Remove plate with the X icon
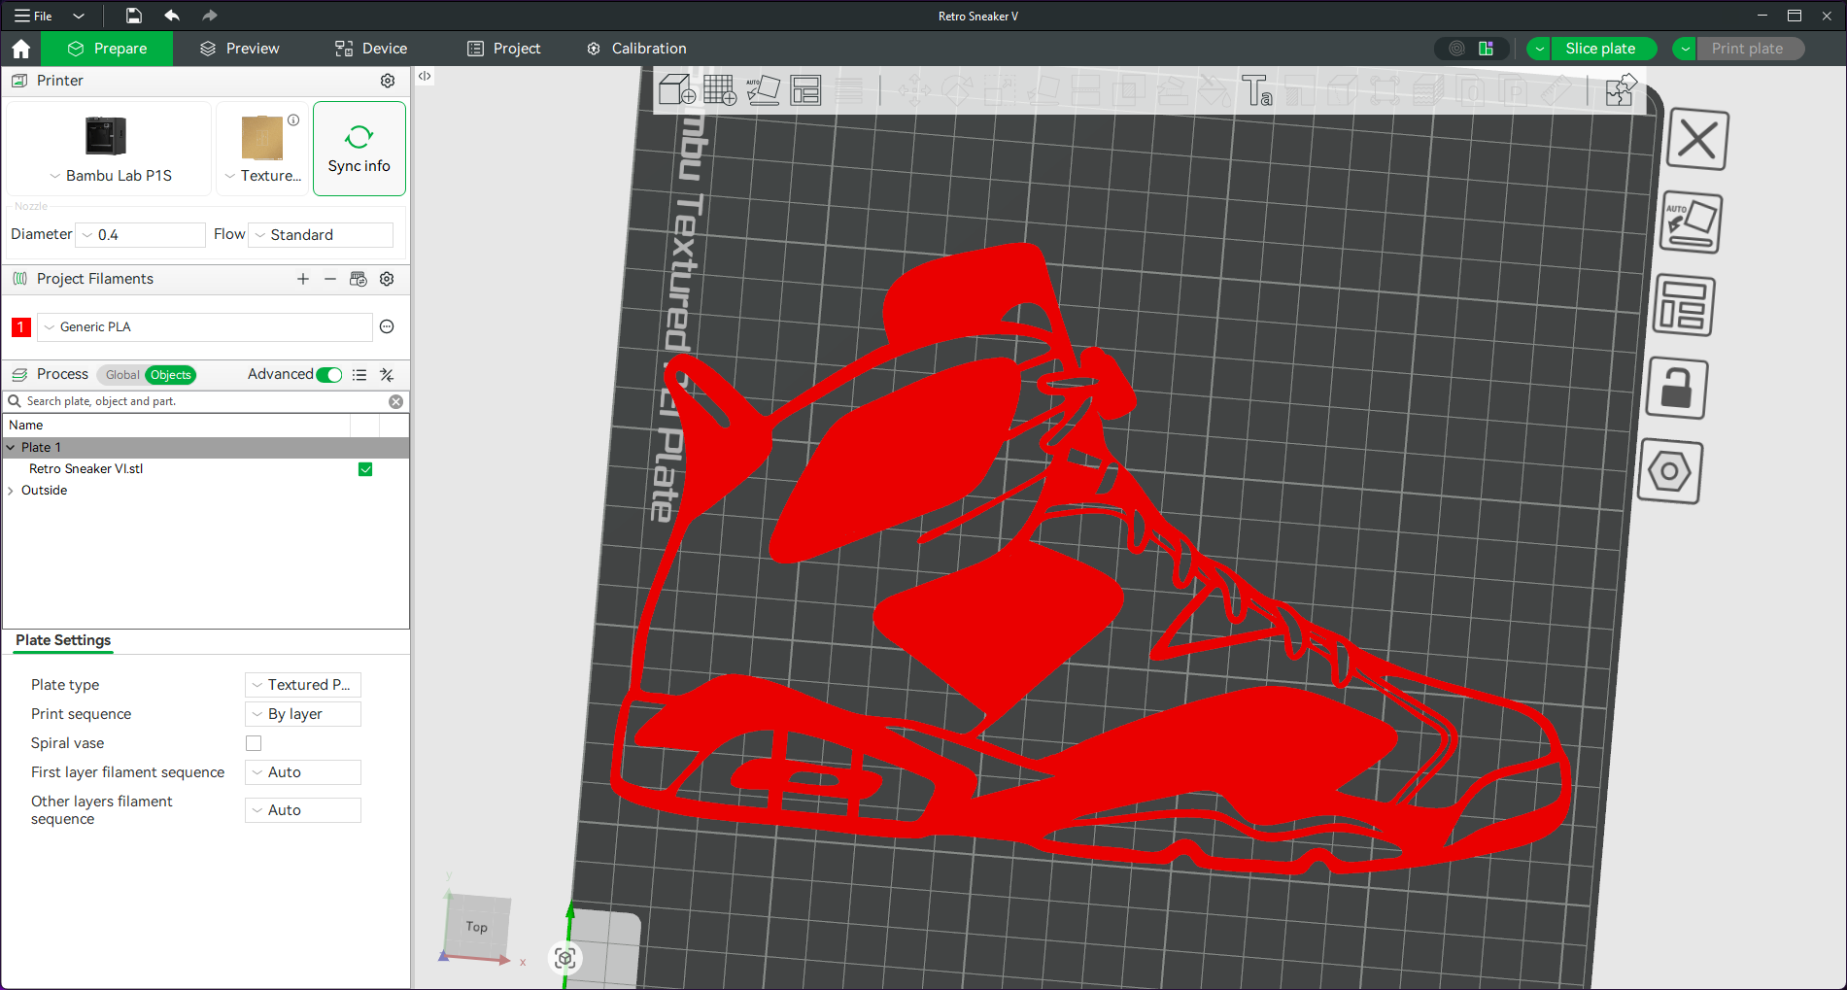Screen dimensions: 1847x990 1696,141
